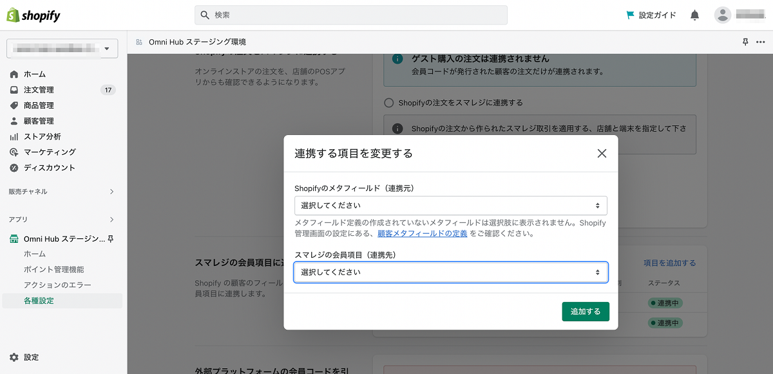
Task: Click 項目を追加する link
Action: (670, 263)
